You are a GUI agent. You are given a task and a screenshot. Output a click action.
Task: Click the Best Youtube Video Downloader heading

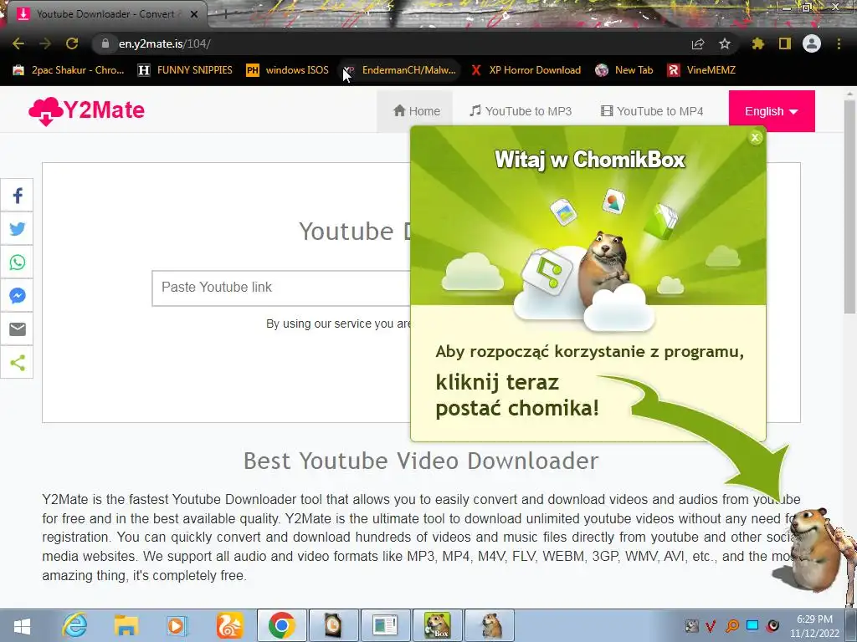[421, 461]
